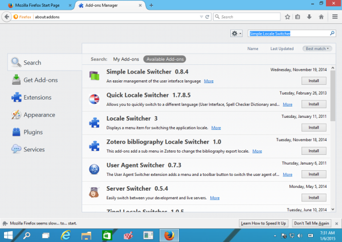Image resolution: width=342 pixels, height=242 pixels.
Task: Select the Search category in sidebar
Action: click(x=44, y=63)
